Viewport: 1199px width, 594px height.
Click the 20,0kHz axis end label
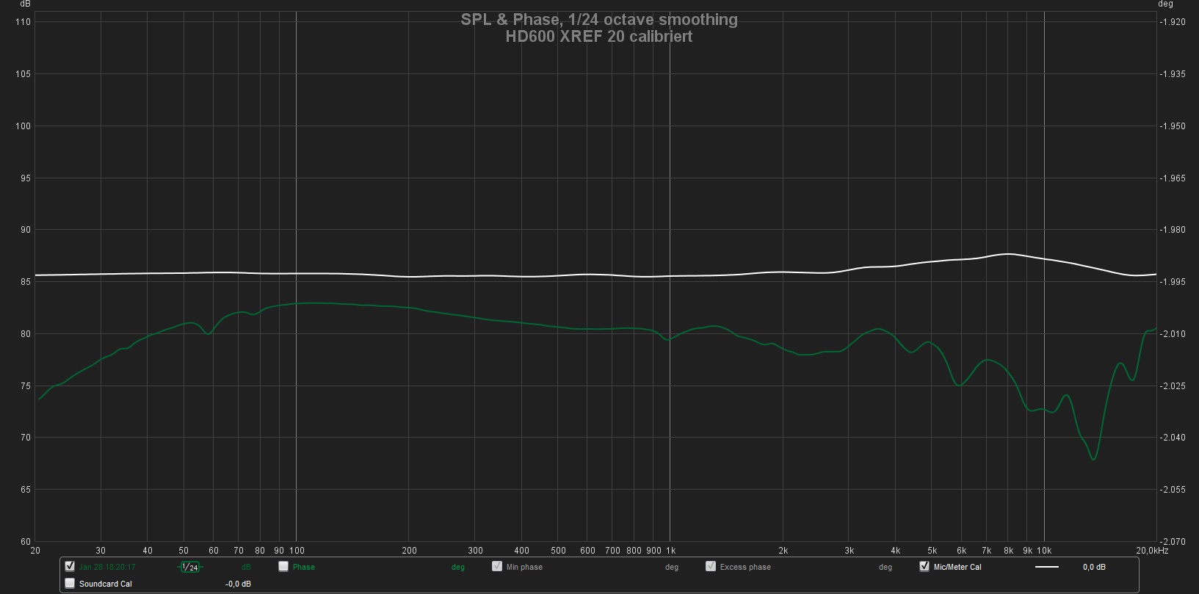coord(1151,551)
